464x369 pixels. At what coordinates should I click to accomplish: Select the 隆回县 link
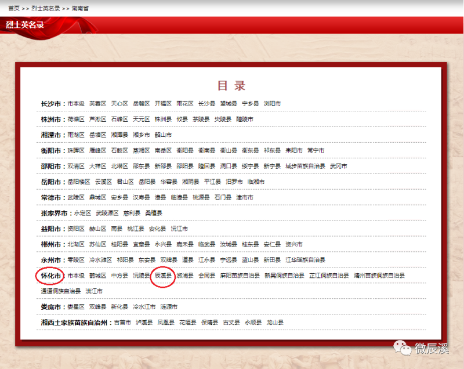click(x=206, y=167)
